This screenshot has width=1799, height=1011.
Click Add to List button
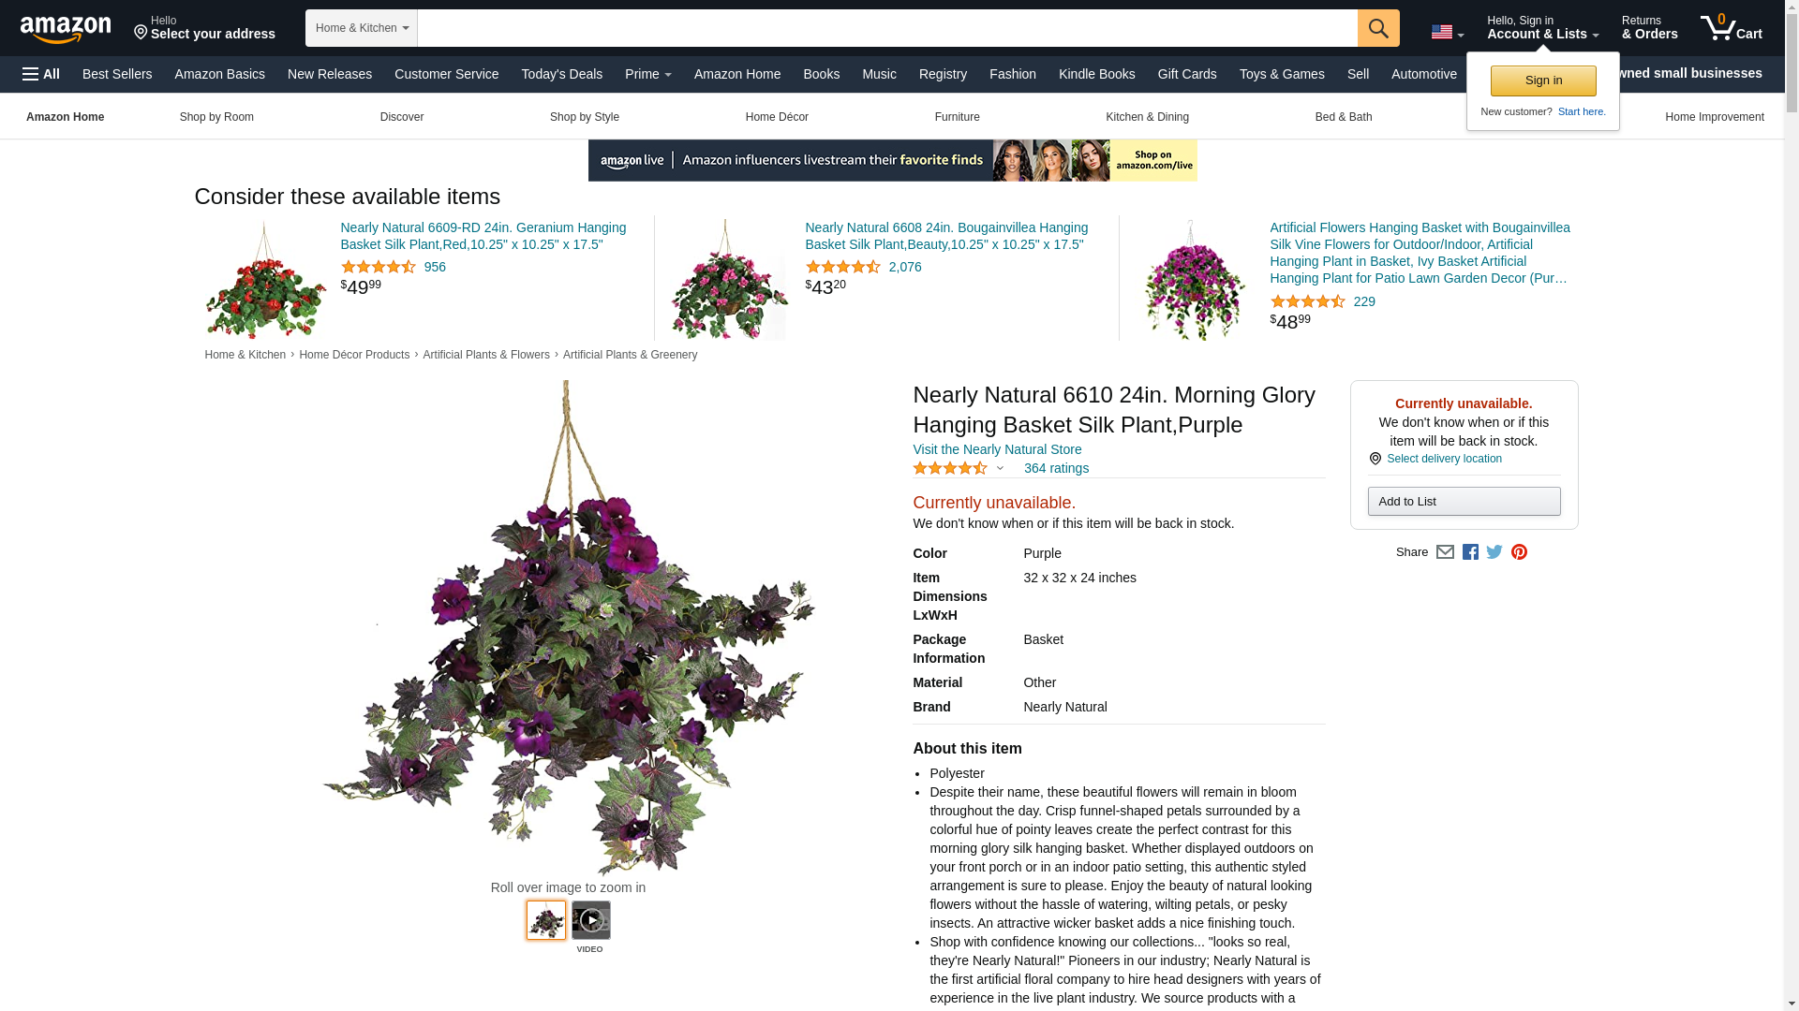1464,502
